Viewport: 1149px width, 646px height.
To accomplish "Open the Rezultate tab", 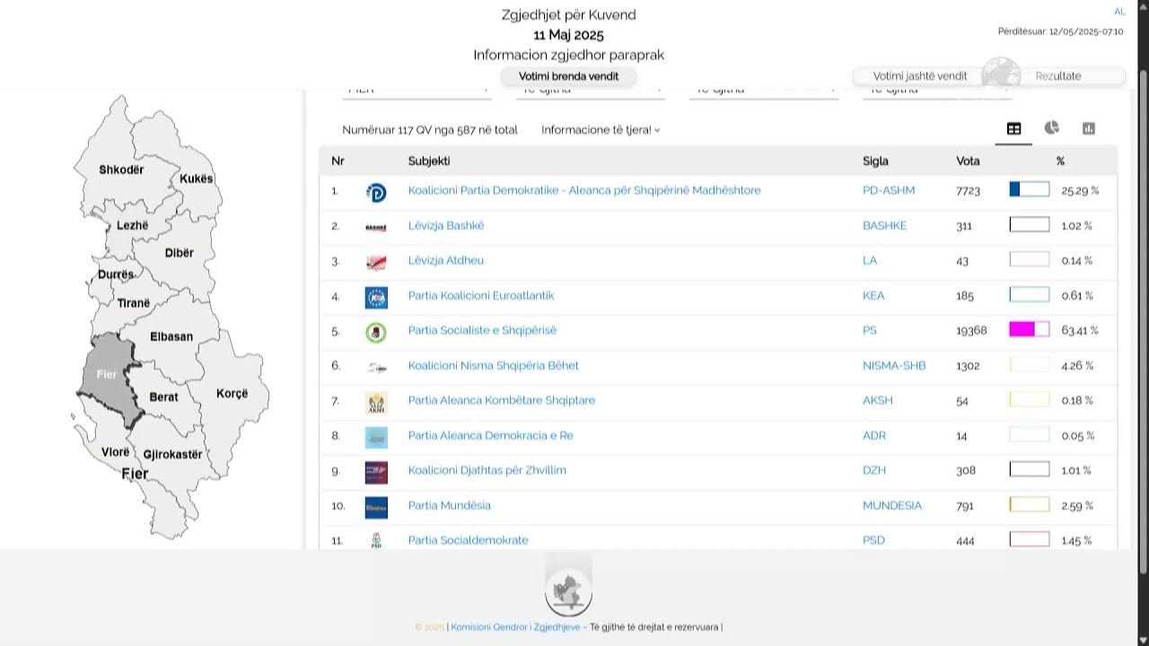I will (1058, 76).
